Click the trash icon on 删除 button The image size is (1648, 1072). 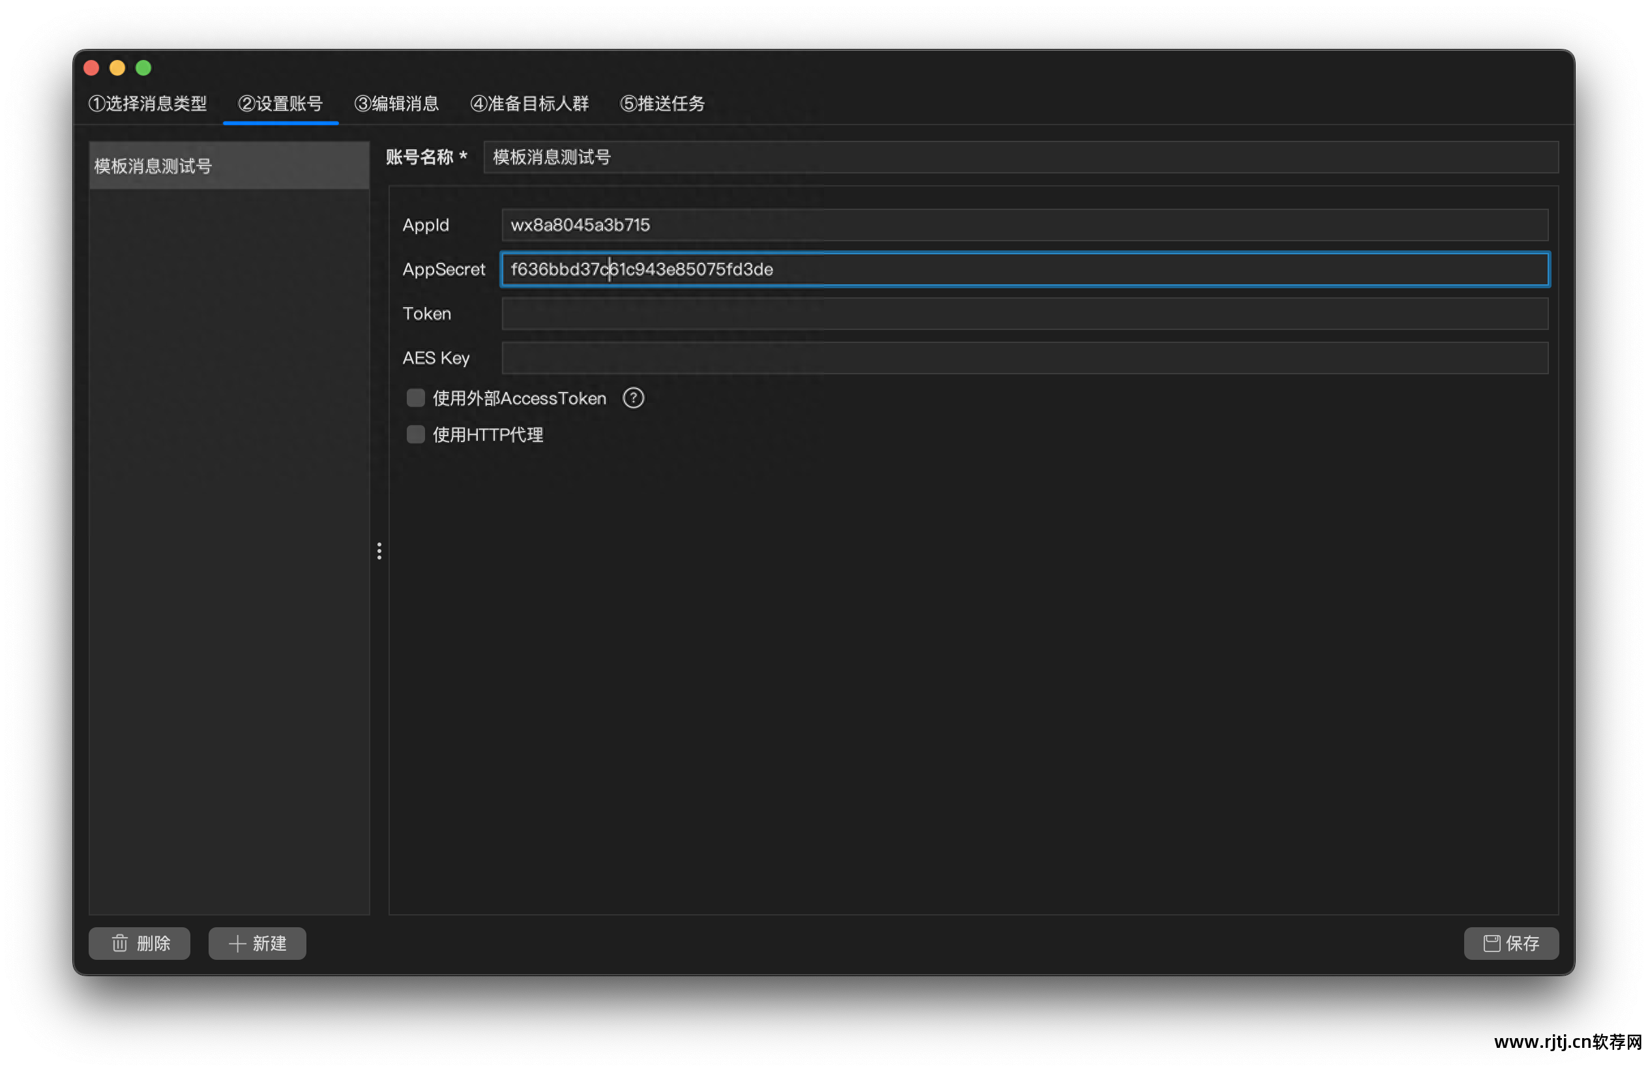120,943
